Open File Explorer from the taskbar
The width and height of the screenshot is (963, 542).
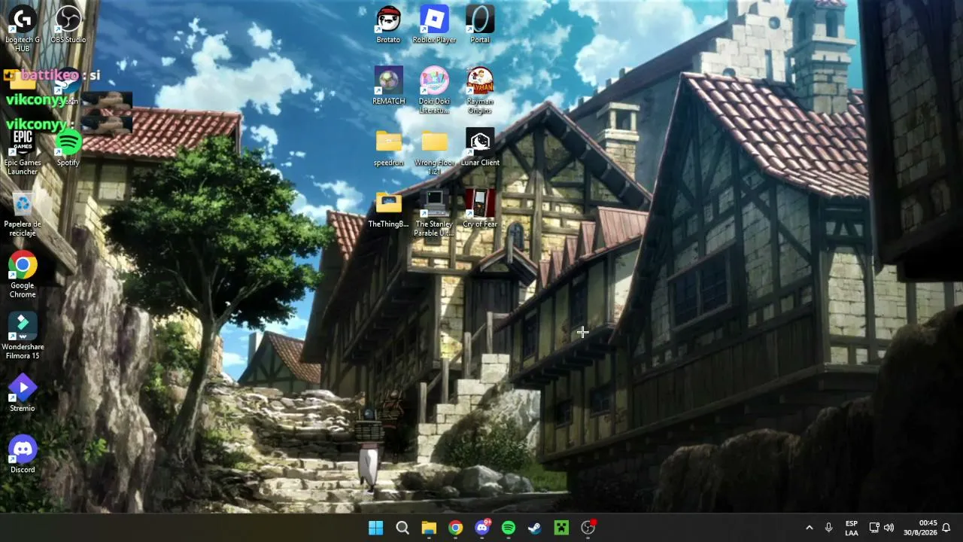(x=429, y=528)
